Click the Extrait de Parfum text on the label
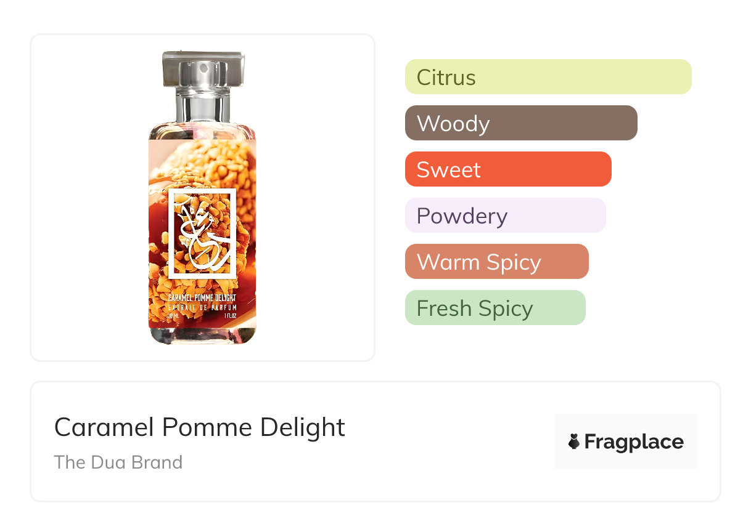The image size is (751, 532). pyautogui.click(x=202, y=307)
